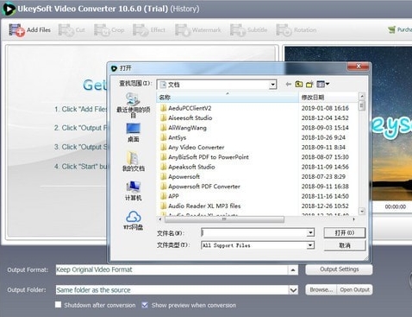
Task: Open the view menu icon in dialog
Action: pyautogui.click(x=322, y=84)
